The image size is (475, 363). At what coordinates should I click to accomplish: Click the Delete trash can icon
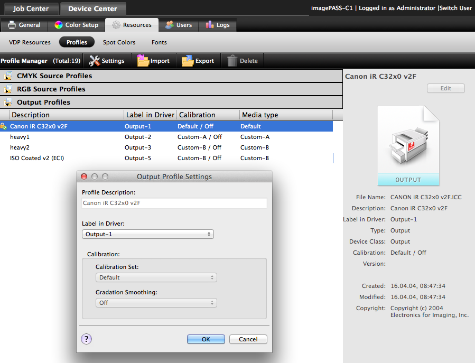pyautogui.click(x=232, y=61)
